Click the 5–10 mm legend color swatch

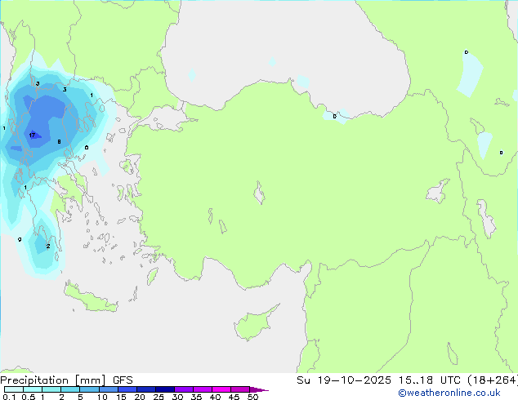click(x=89, y=389)
